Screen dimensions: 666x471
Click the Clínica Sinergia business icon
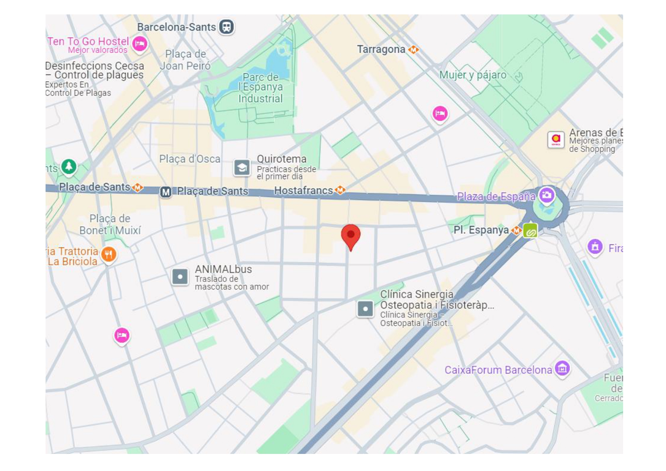click(x=365, y=309)
